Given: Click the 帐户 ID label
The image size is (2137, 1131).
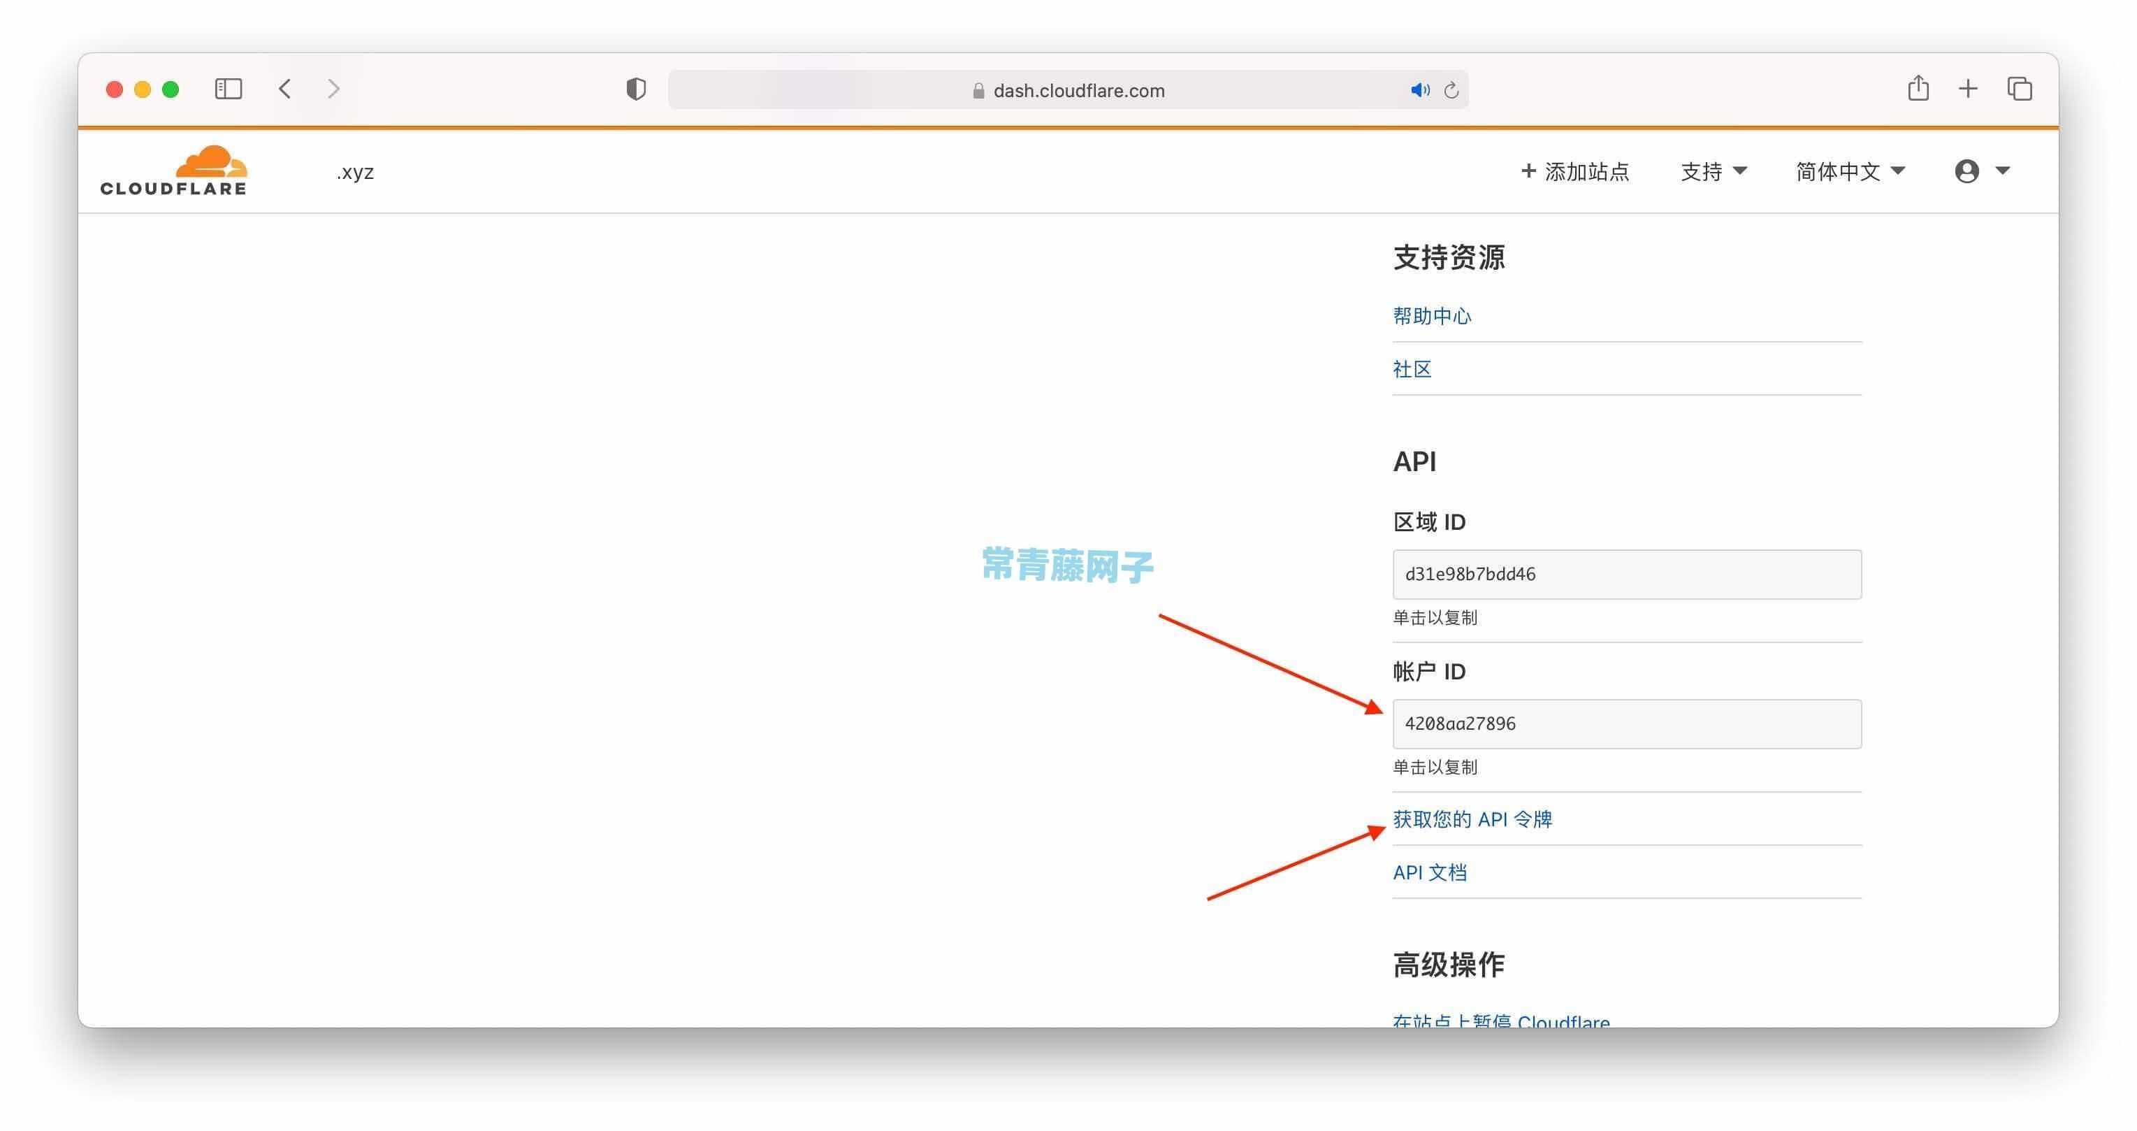Looking at the screenshot, I should tap(1429, 671).
